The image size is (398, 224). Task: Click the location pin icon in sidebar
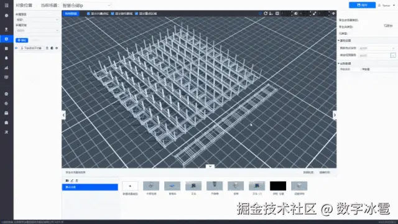[6, 29]
